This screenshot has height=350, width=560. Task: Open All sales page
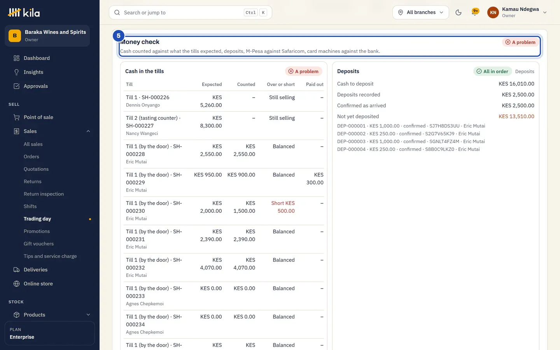pos(33,144)
